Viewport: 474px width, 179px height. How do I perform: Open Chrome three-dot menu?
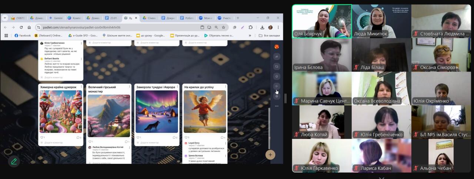[x=278, y=27]
